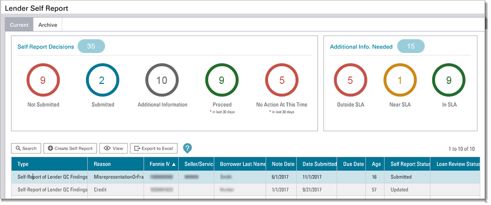Click the Self Report Decisions heading

coord(46,47)
